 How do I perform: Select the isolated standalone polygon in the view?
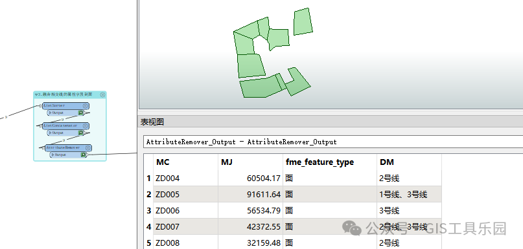click(x=303, y=21)
